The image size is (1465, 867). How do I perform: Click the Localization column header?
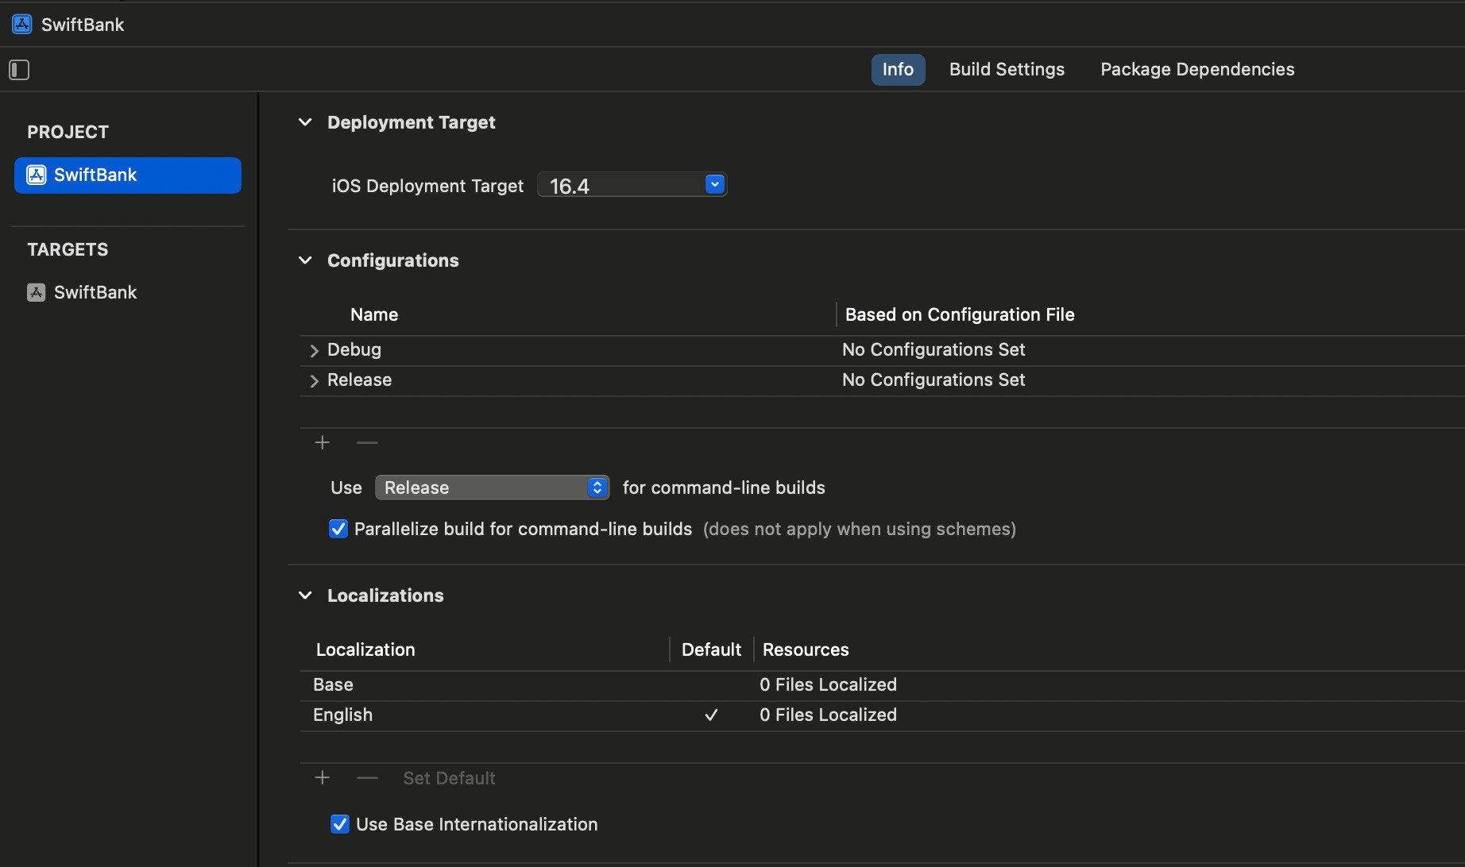[365, 649]
